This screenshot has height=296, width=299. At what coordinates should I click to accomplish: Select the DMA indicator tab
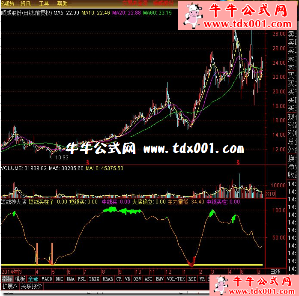point(71,279)
